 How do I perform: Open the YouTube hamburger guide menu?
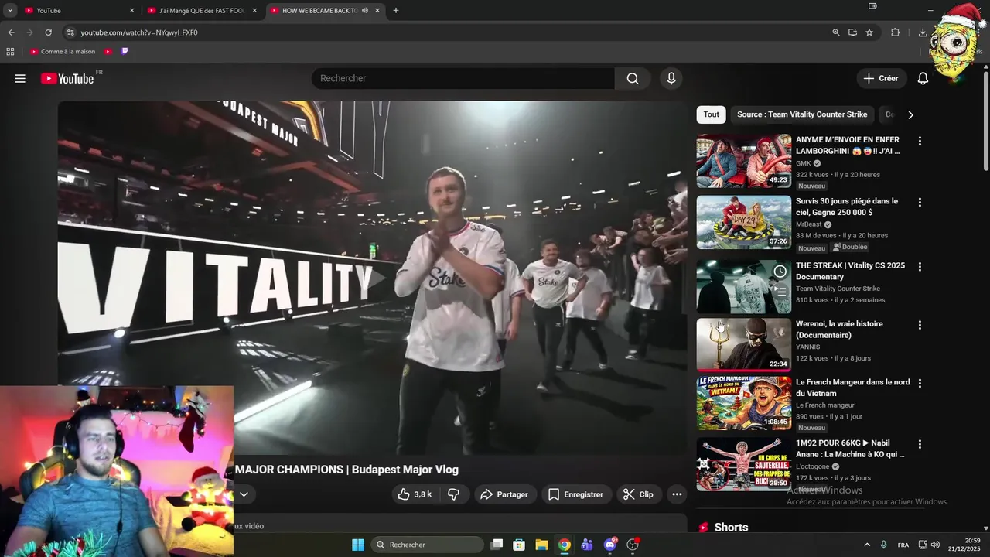[x=20, y=78]
